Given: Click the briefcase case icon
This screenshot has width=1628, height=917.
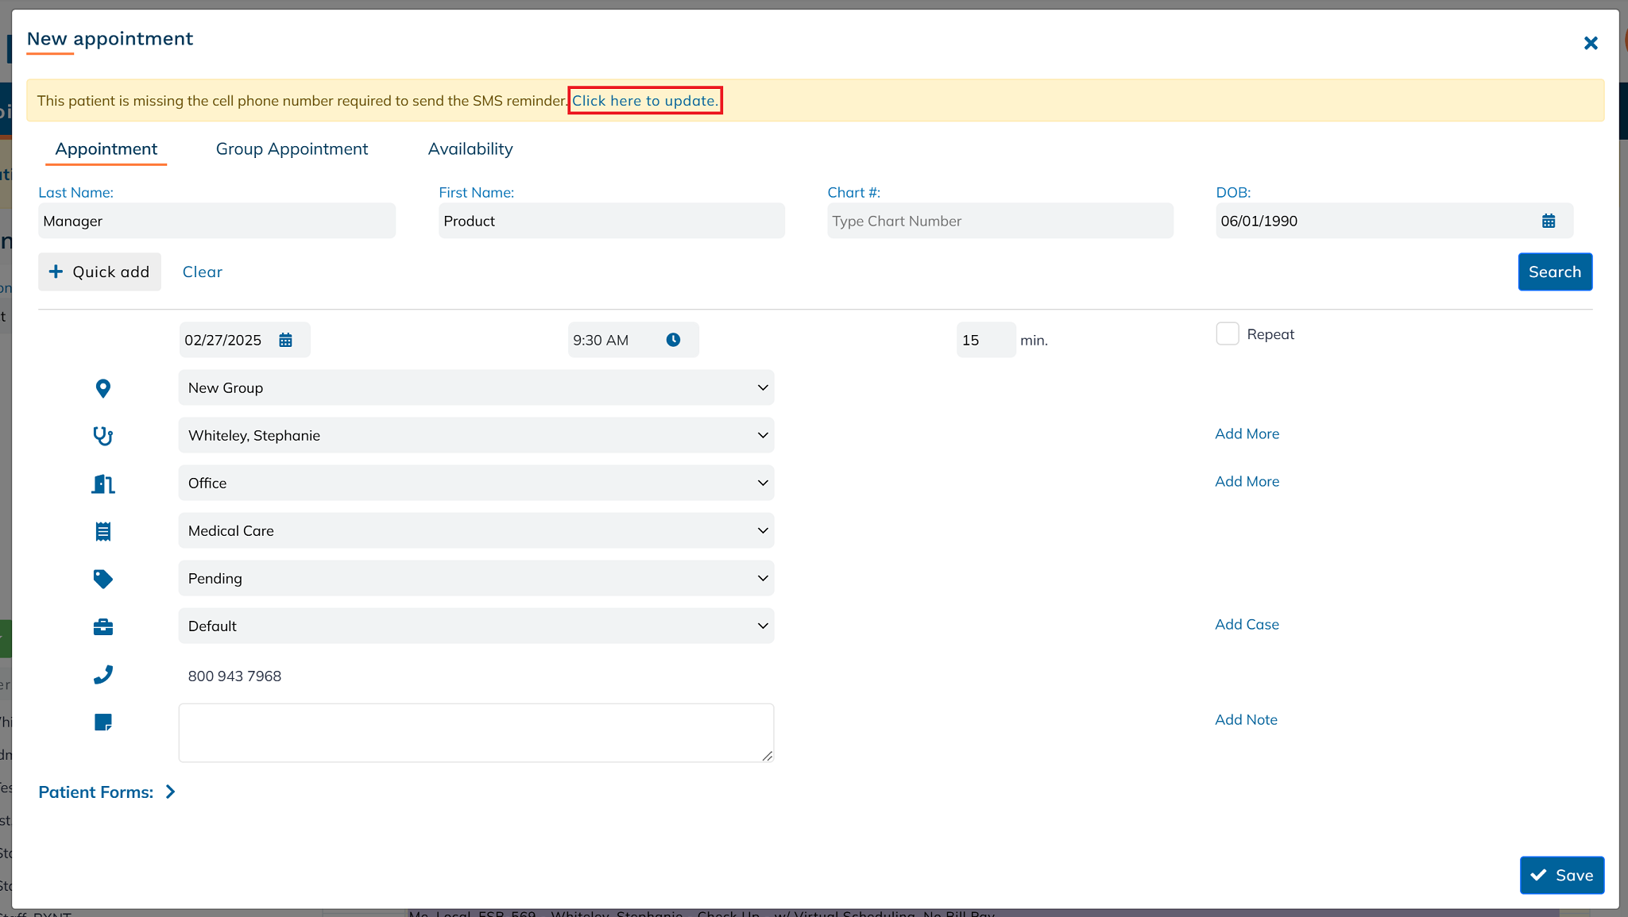Looking at the screenshot, I should coord(103,627).
